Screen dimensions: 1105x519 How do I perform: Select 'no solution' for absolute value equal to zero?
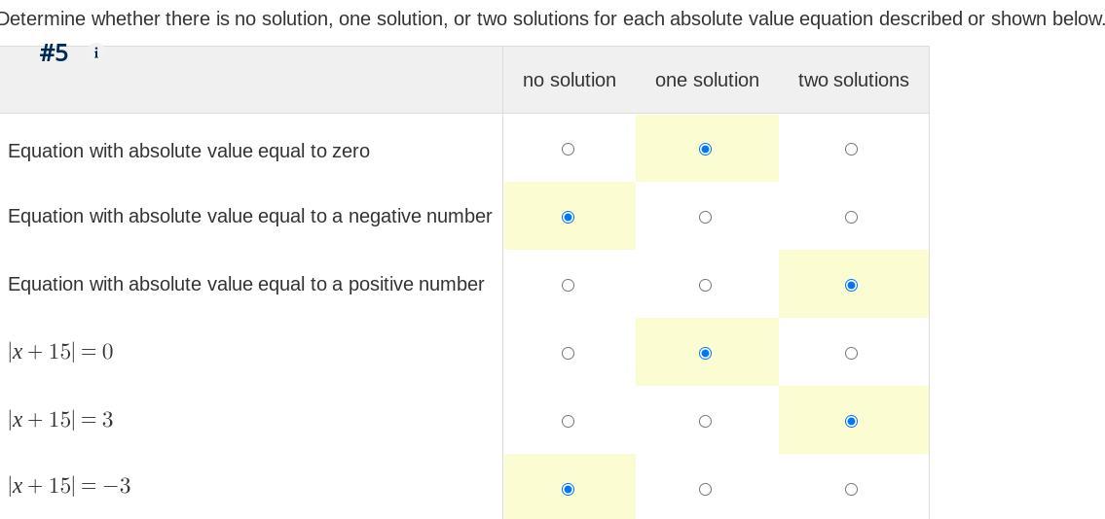coord(569,149)
